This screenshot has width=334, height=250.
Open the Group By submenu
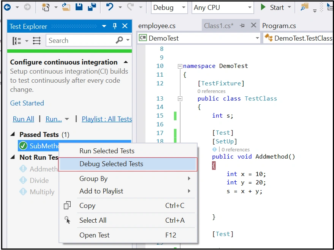(128, 179)
